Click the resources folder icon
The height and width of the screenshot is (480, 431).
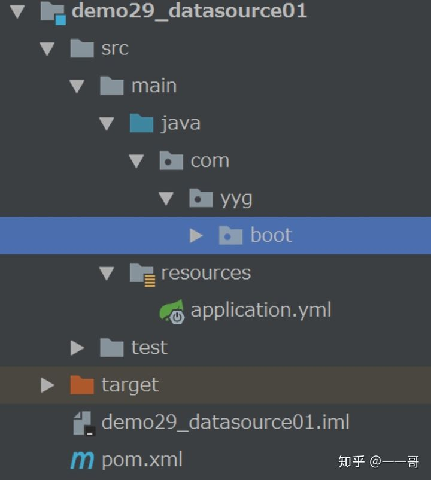point(142,274)
